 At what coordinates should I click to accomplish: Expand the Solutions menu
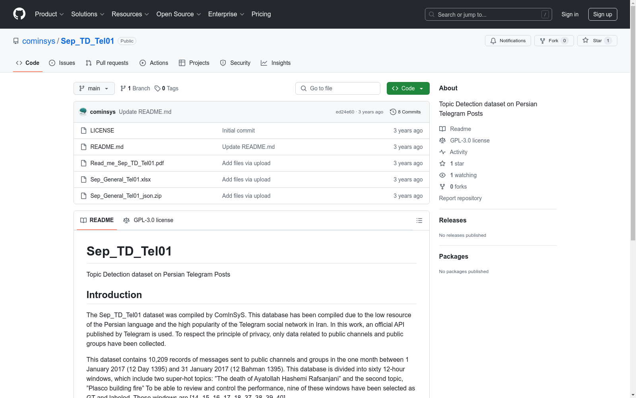88,14
